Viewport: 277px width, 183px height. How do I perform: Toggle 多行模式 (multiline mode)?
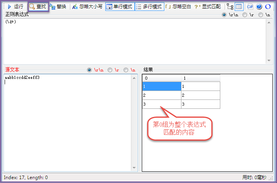(x=149, y=7)
